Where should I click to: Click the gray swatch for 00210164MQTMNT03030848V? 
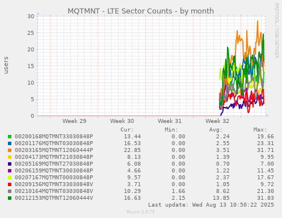click(x=10, y=191)
